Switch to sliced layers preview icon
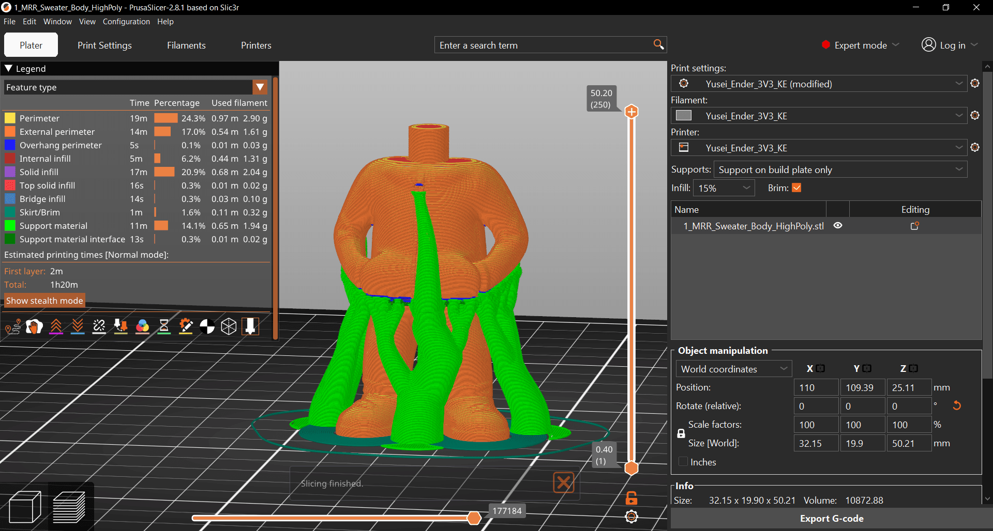Screen dimensions: 993x531 pyautogui.click(x=69, y=507)
